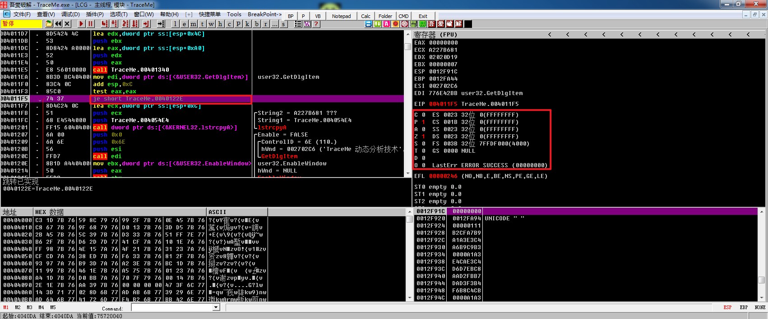Toggle the S flag bit value
768x319 pixels.
(423, 144)
